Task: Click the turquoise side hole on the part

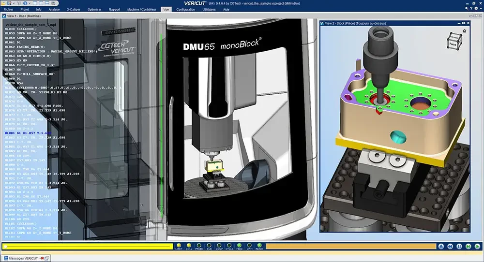Action: [398, 136]
